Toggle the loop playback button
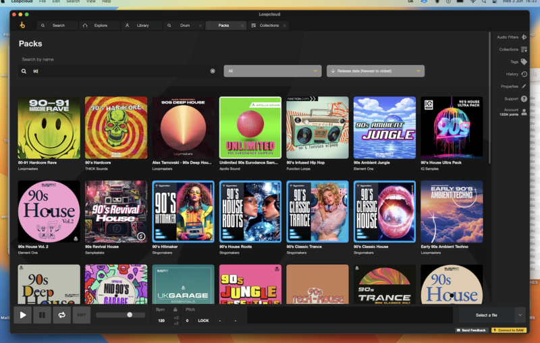 click(62, 315)
